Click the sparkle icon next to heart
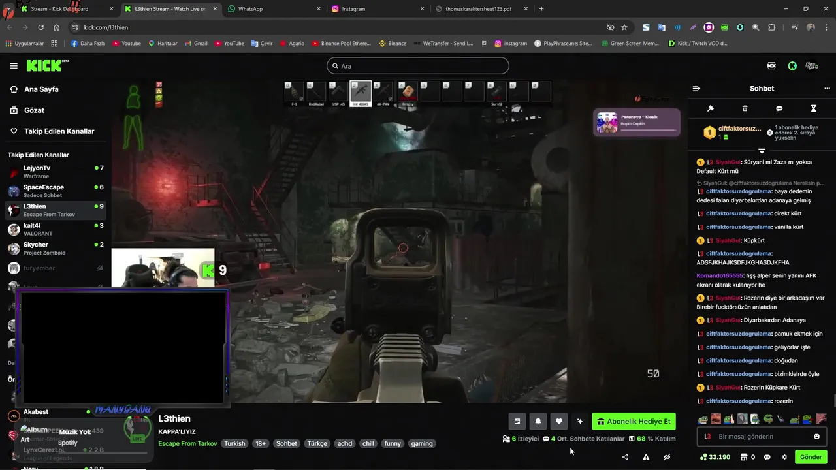 coord(579,421)
